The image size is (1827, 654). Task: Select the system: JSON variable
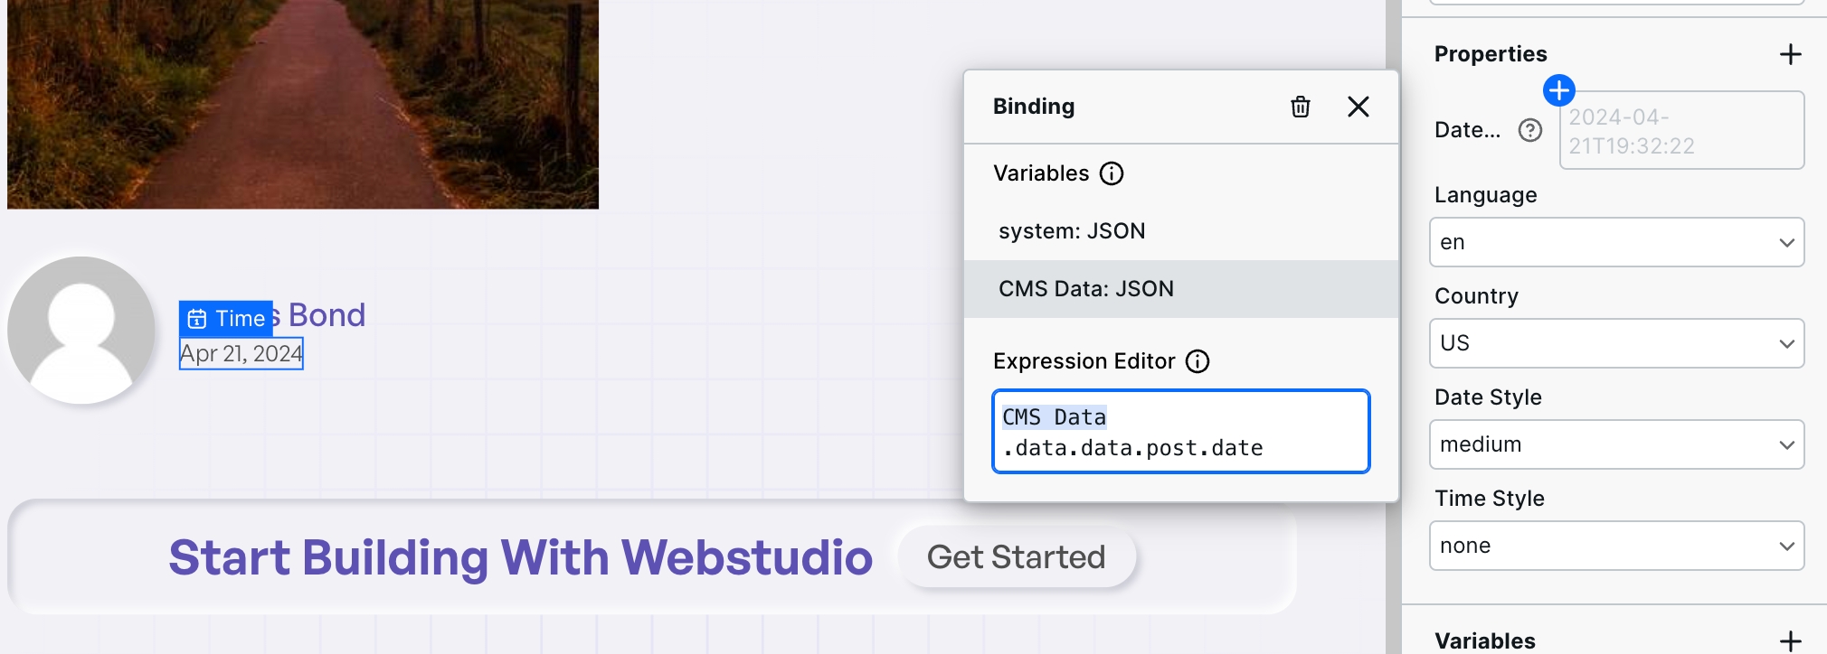click(1181, 231)
